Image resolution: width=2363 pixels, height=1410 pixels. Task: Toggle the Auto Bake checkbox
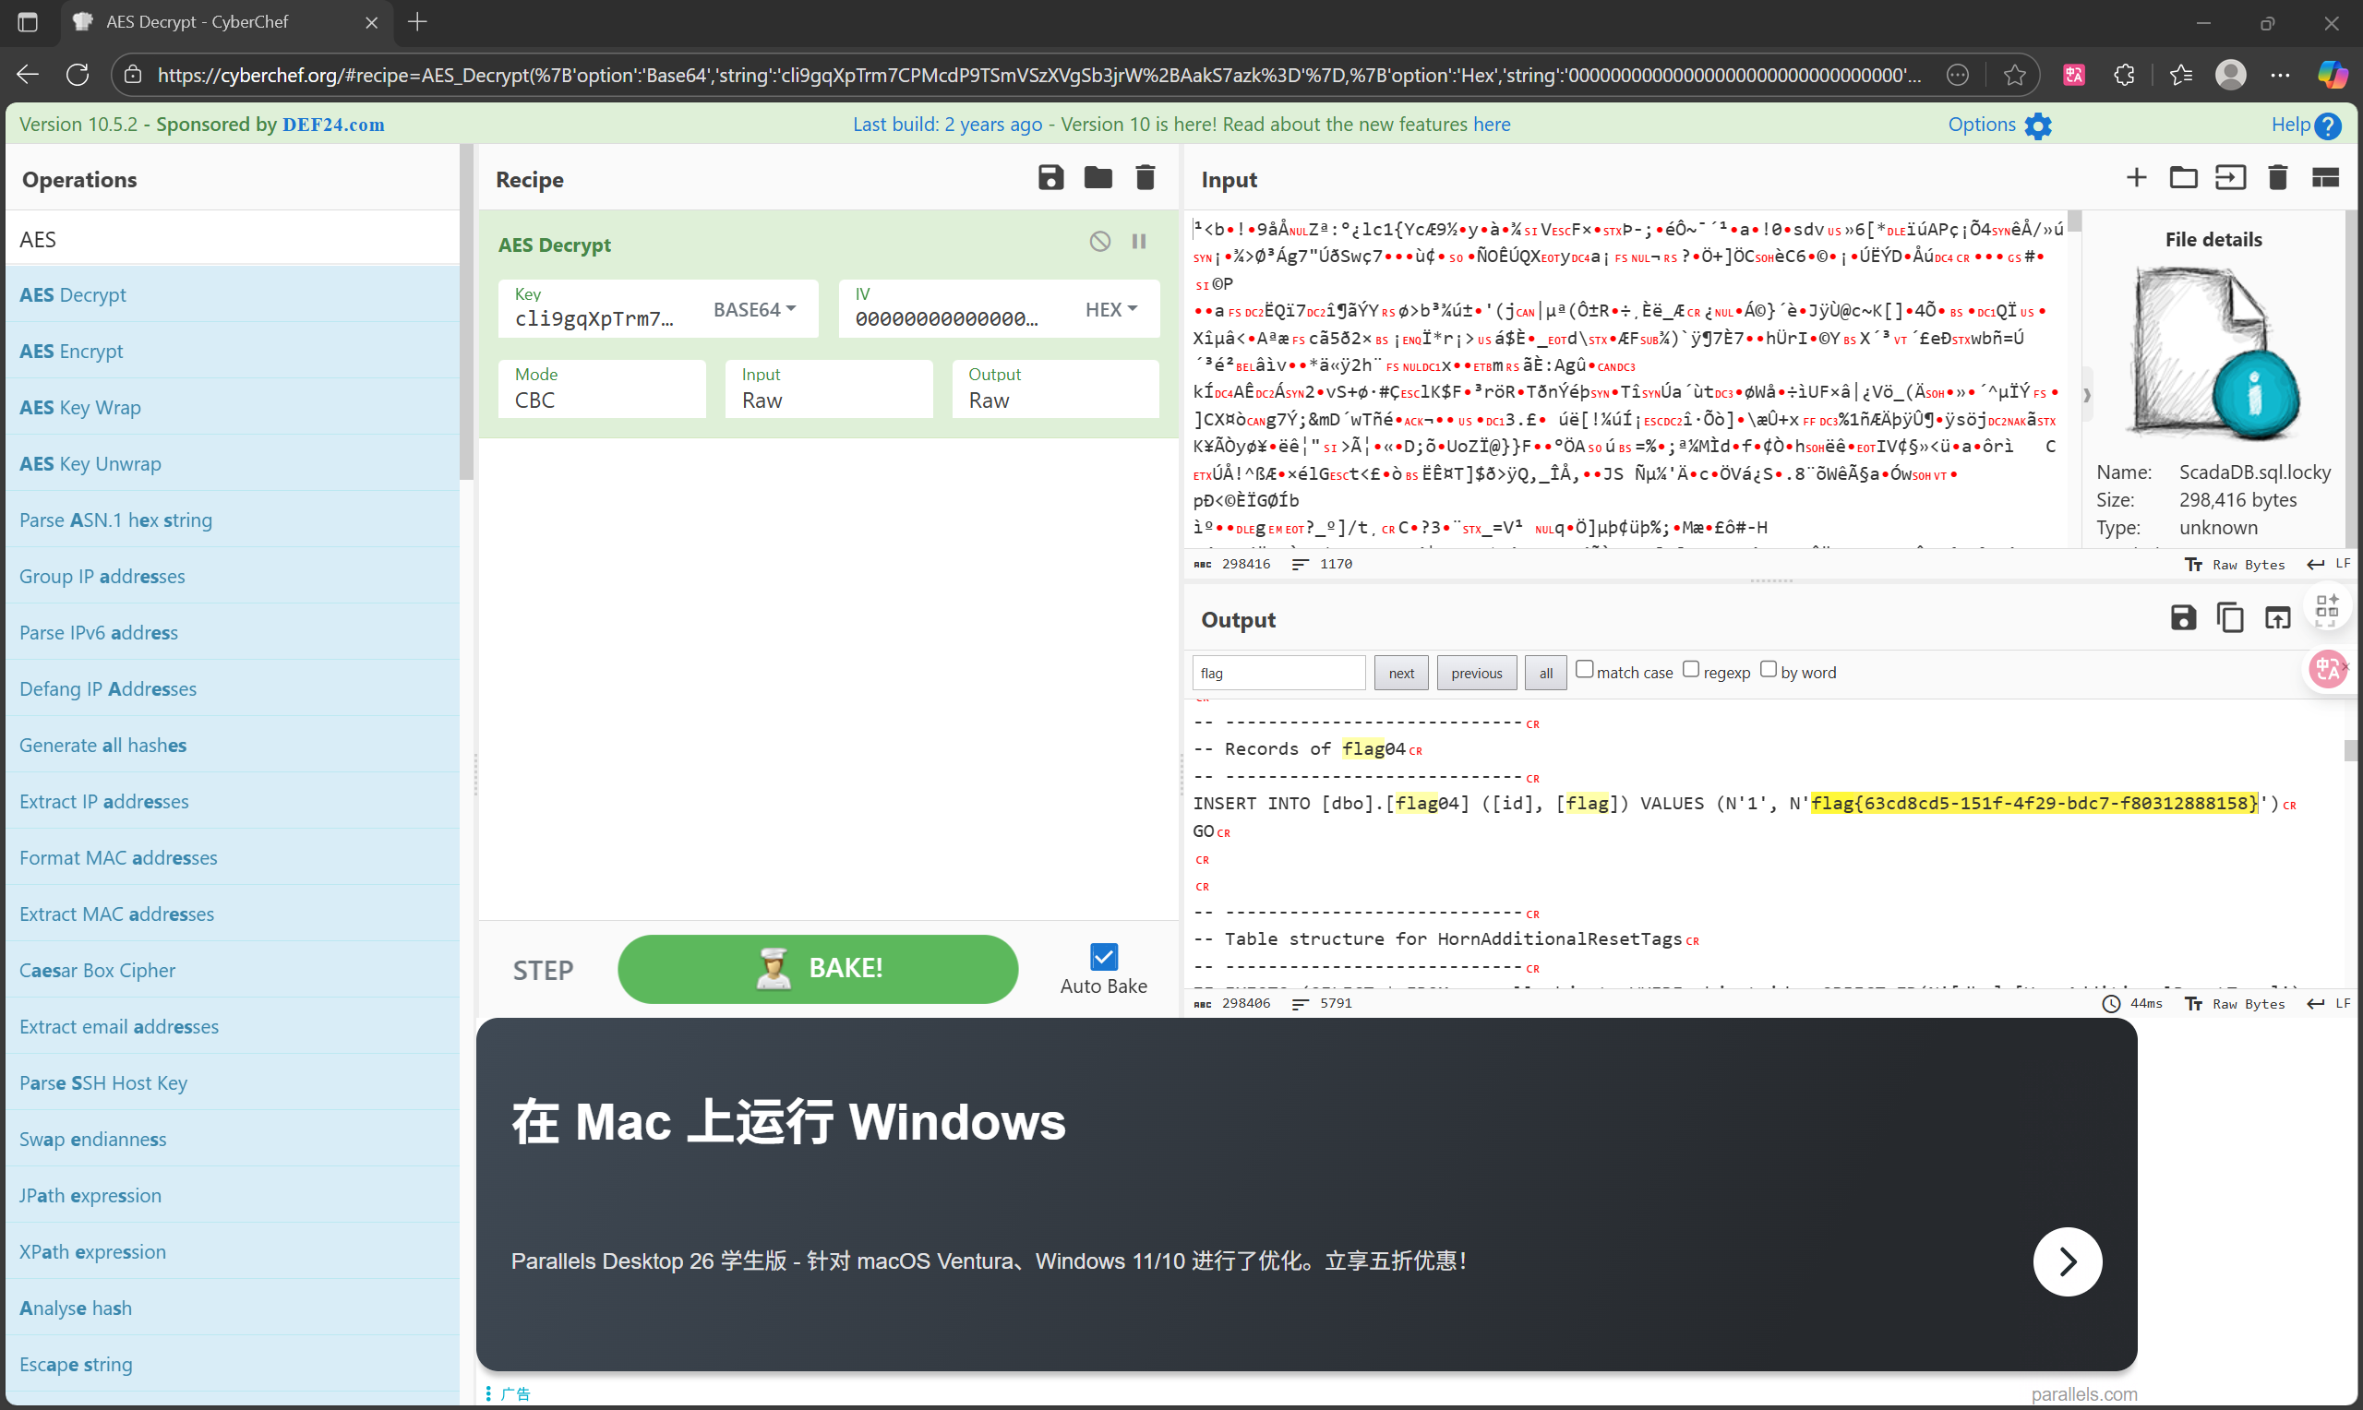(x=1103, y=956)
